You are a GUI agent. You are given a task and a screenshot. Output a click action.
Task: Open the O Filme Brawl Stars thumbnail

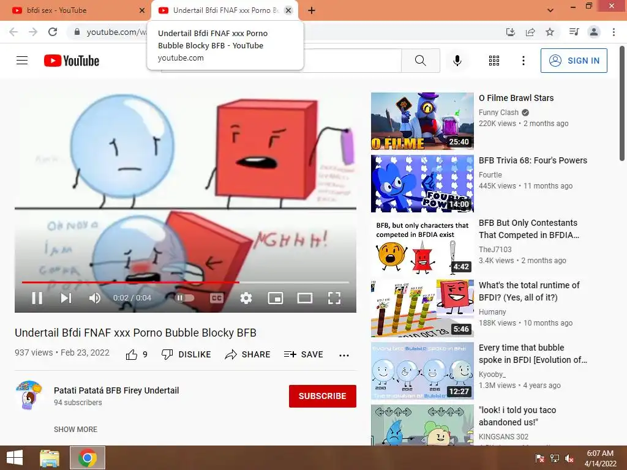(x=422, y=121)
